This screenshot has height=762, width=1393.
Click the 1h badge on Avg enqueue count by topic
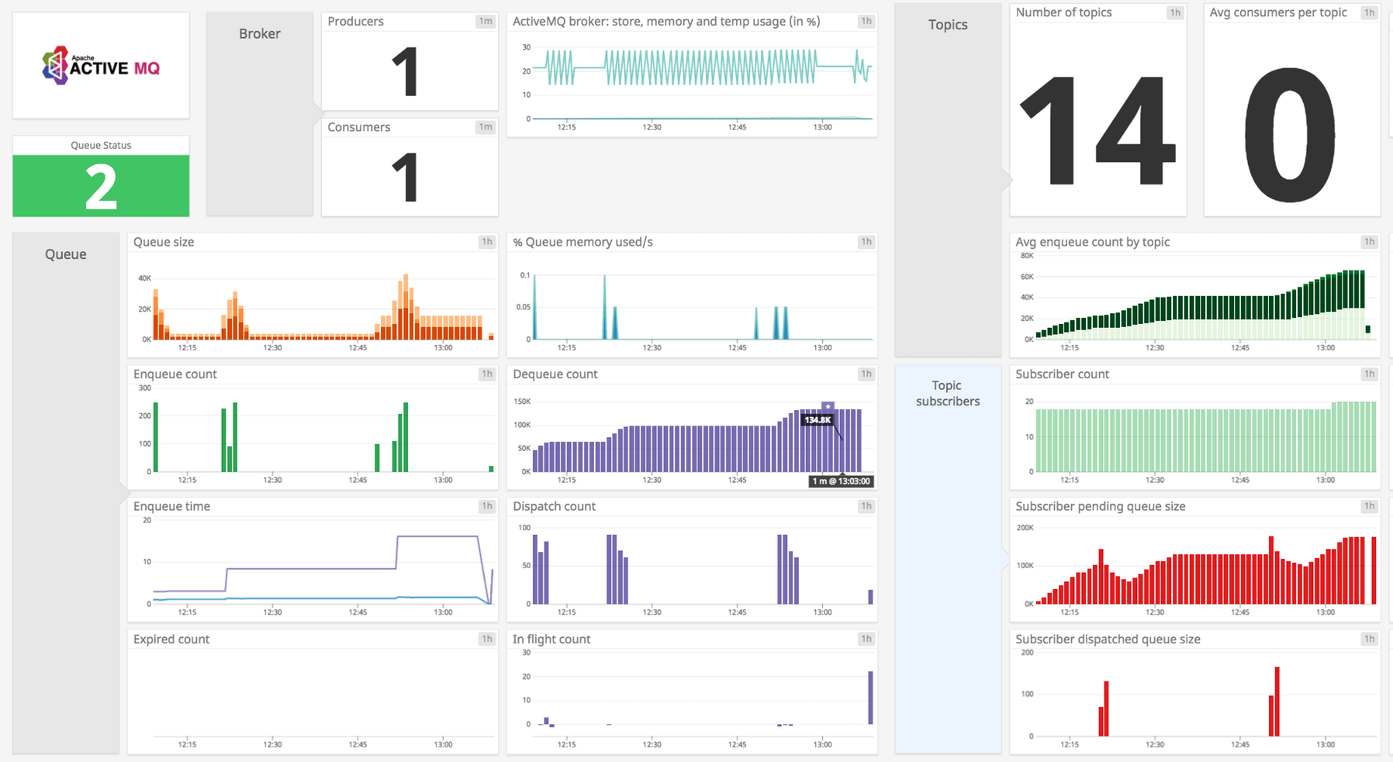tap(1369, 242)
